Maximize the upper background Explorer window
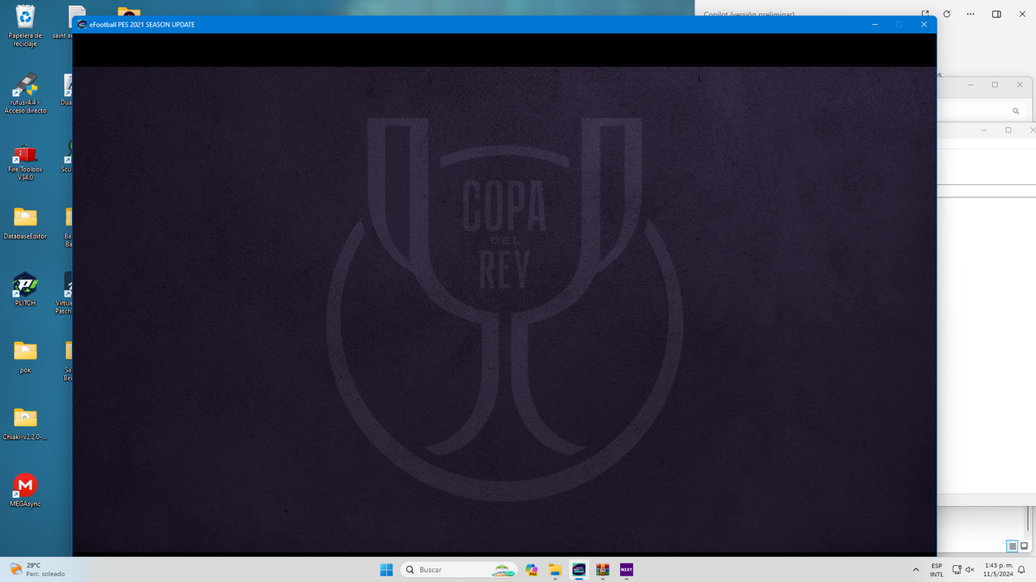The width and height of the screenshot is (1036, 582). [995, 85]
